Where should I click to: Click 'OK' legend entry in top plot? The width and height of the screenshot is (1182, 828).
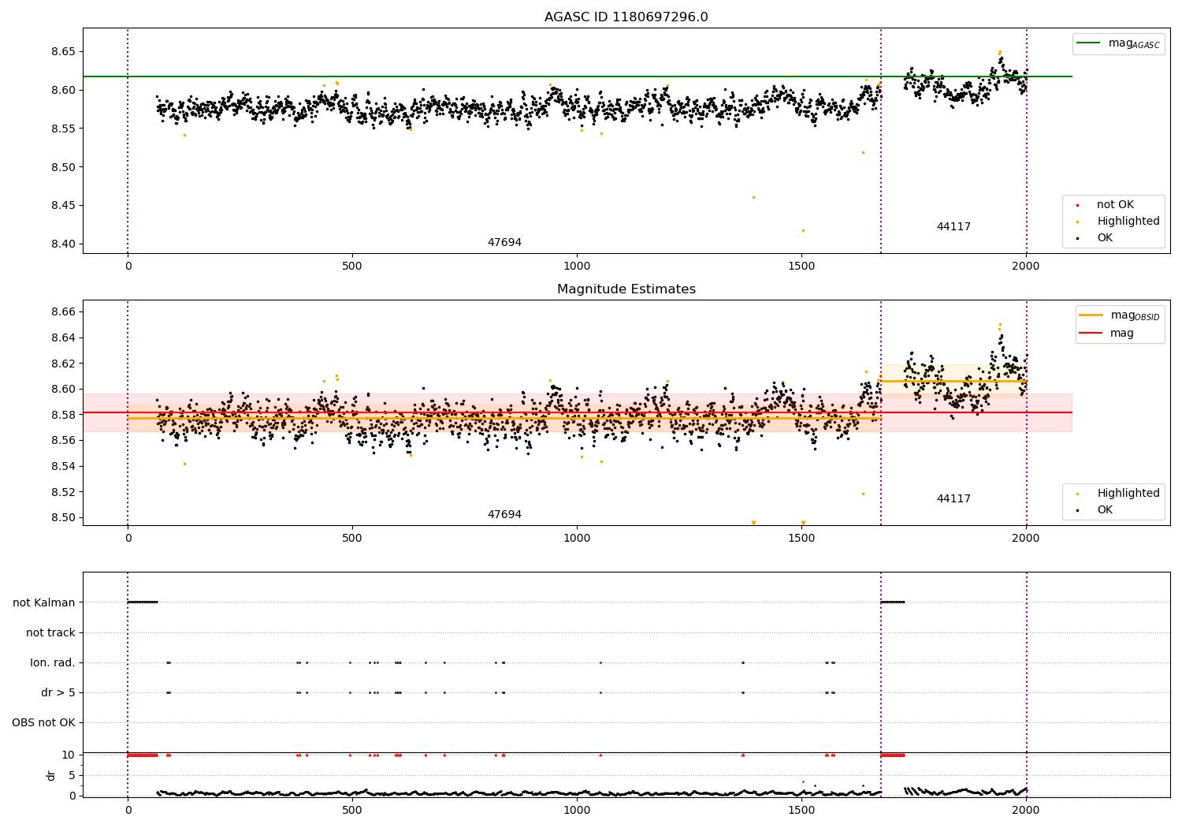[1105, 238]
